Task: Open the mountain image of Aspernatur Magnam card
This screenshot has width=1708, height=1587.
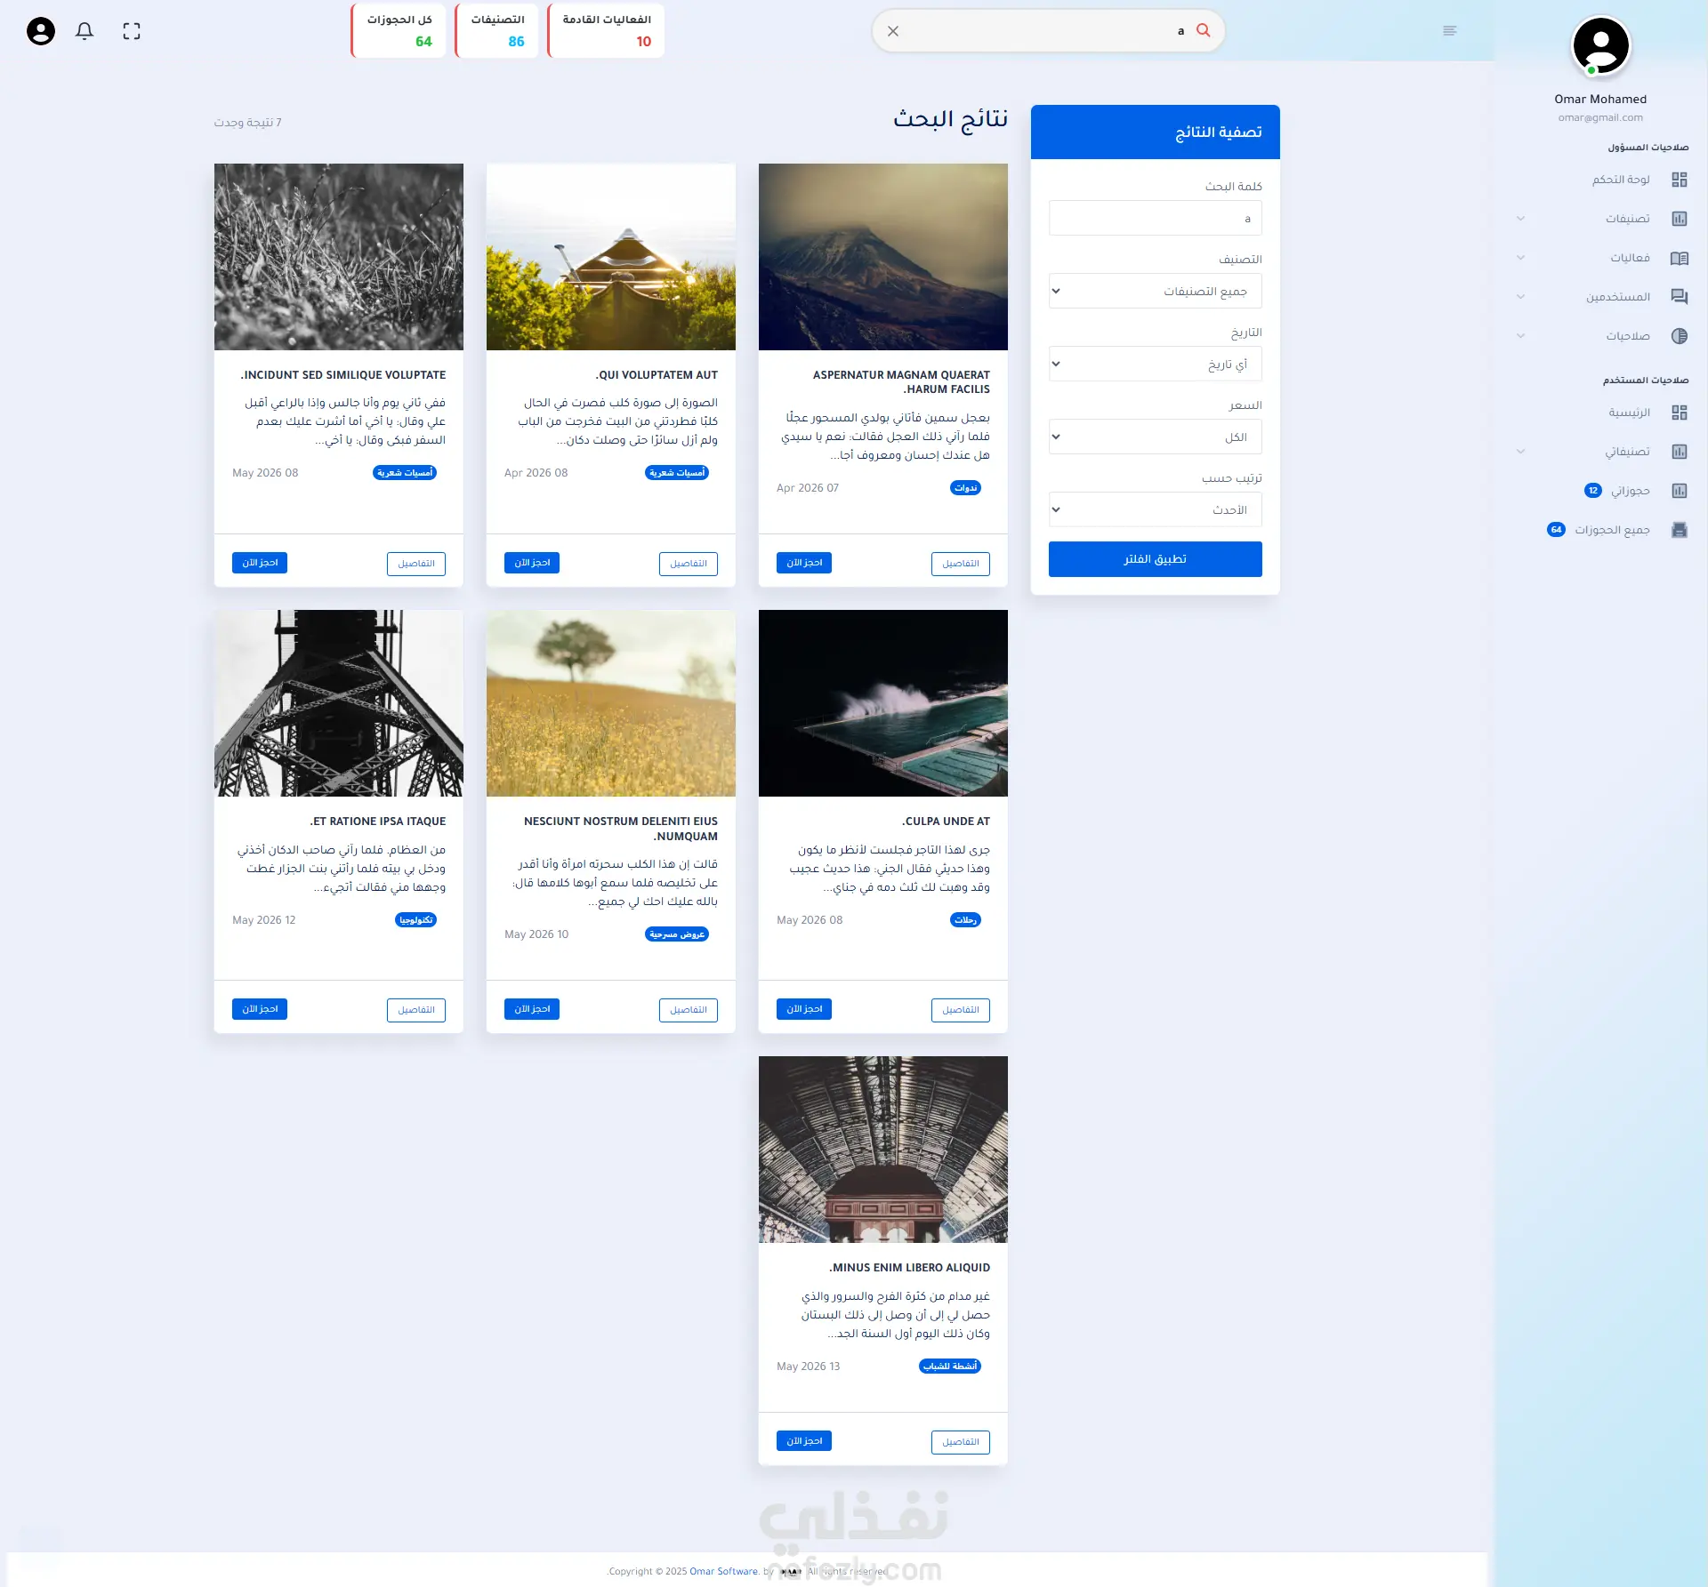Action: (883, 257)
